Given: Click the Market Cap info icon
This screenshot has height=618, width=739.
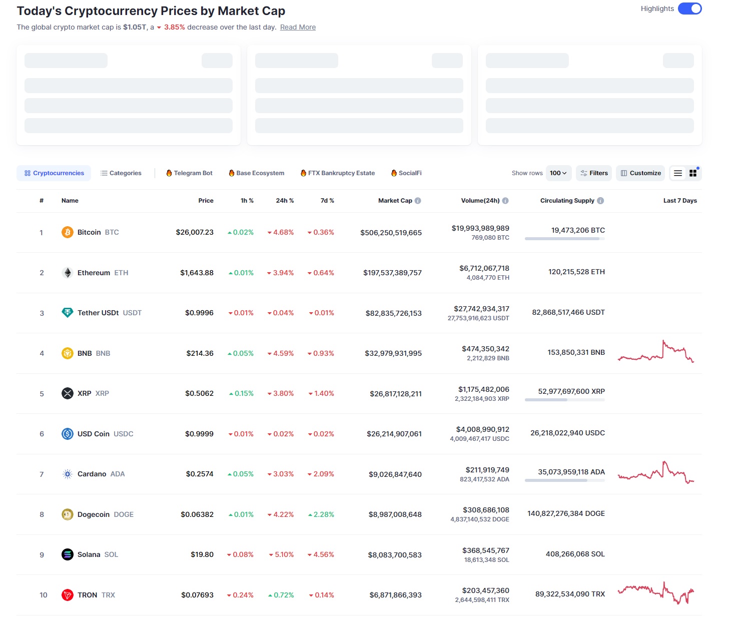Looking at the screenshot, I should coord(418,201).
